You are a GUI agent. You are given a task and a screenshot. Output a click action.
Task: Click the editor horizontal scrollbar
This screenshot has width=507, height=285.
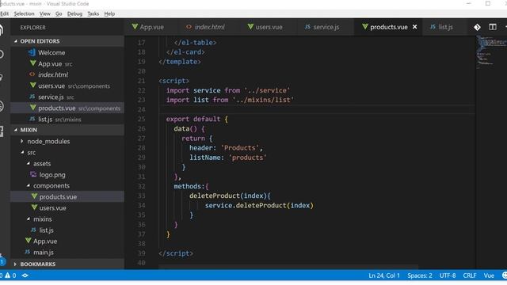point(288,268)
